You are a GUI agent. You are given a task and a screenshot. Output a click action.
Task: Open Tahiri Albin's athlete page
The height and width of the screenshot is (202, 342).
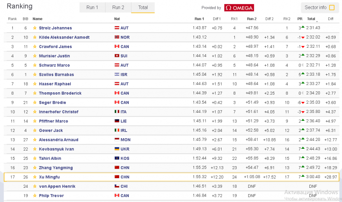click(50, 158)
